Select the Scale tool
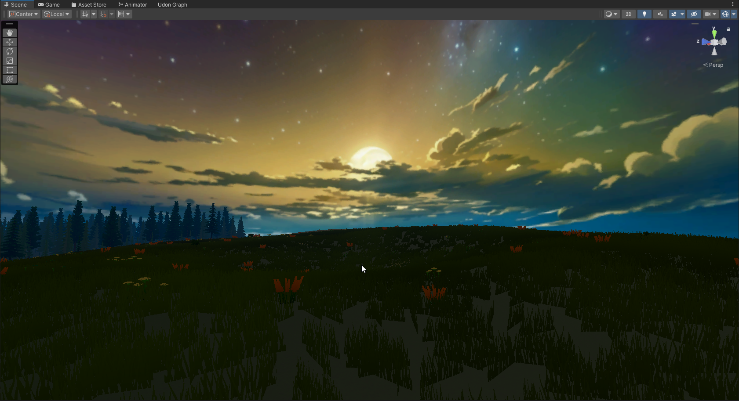 (10, 61)
